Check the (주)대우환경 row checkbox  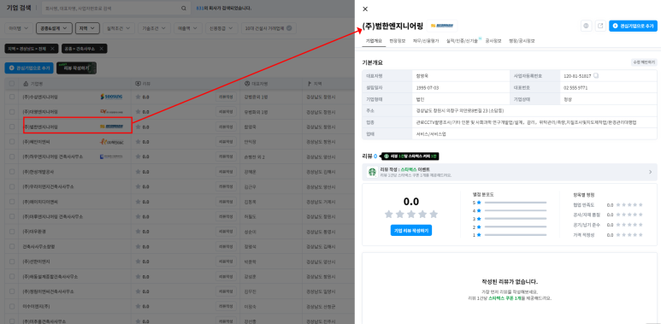point(12,232)
